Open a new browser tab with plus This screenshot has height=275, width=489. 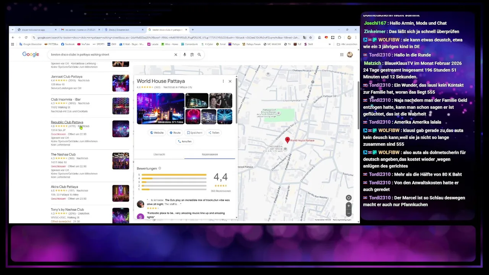click(x=193, y=30)
